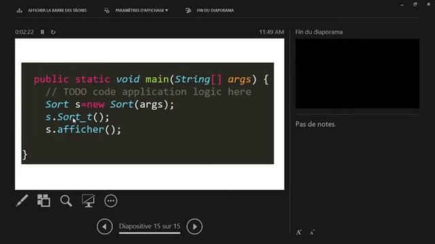This screenshot has width=435, height=244.
Task: Pause the presentation timer
Action: 42,32
